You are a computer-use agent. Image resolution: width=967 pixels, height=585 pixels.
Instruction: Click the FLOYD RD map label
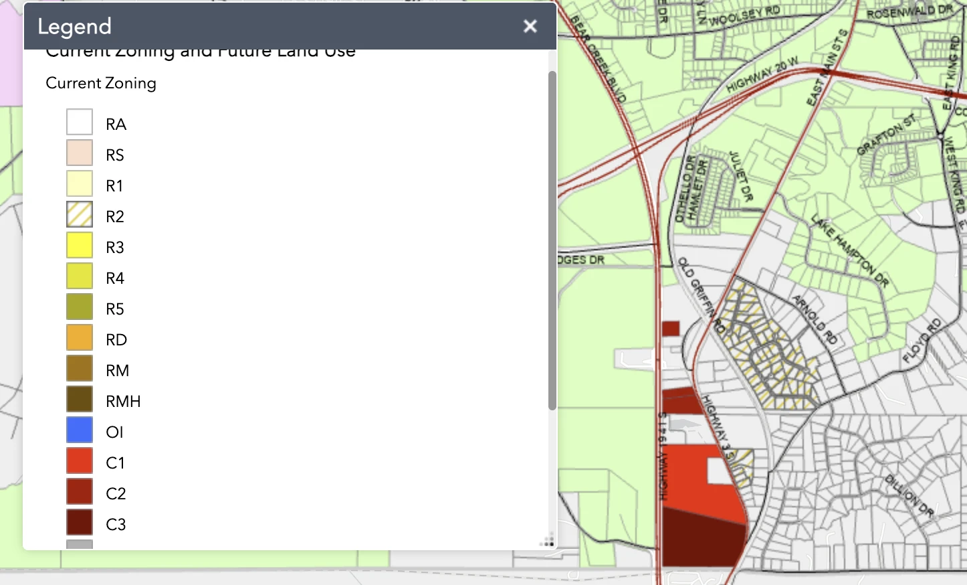click(x=922, y=341)
